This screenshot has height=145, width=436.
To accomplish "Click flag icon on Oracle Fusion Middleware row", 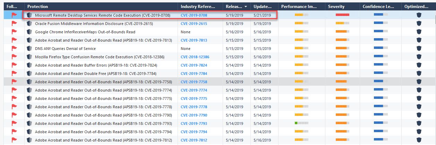I will [x=14, y=23].
